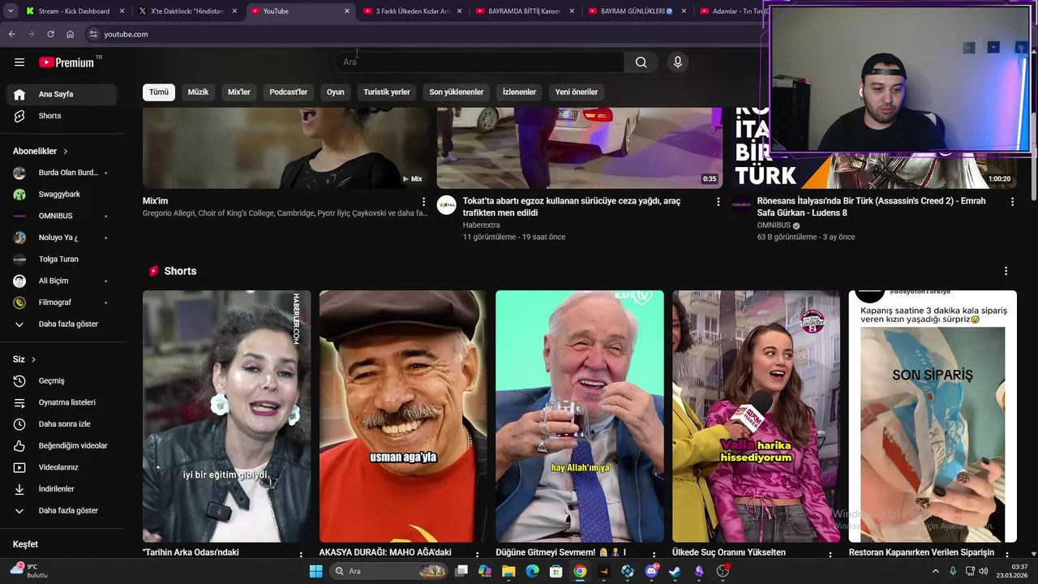Expand subscriptions with 'Daha fazla göster'
The height and width of the screenshot is (584, 1038).
(62, 324)
